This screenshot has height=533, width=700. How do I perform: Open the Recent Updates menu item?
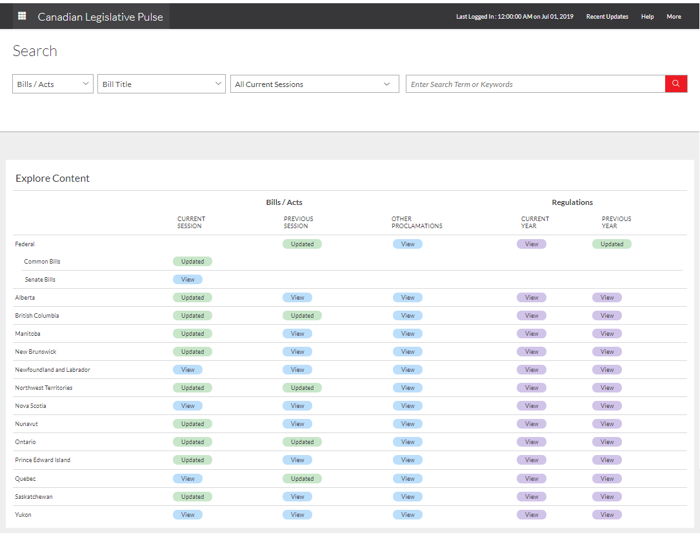[x=607, y=16]
